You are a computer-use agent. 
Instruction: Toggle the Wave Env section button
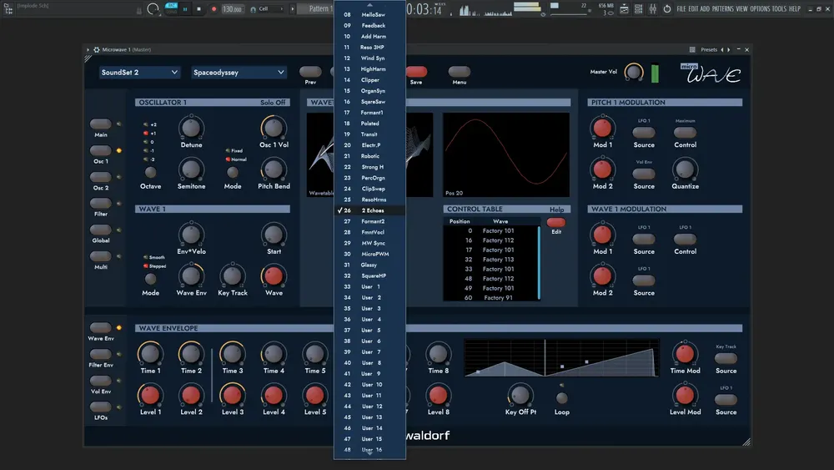click(x=101, y=327)
